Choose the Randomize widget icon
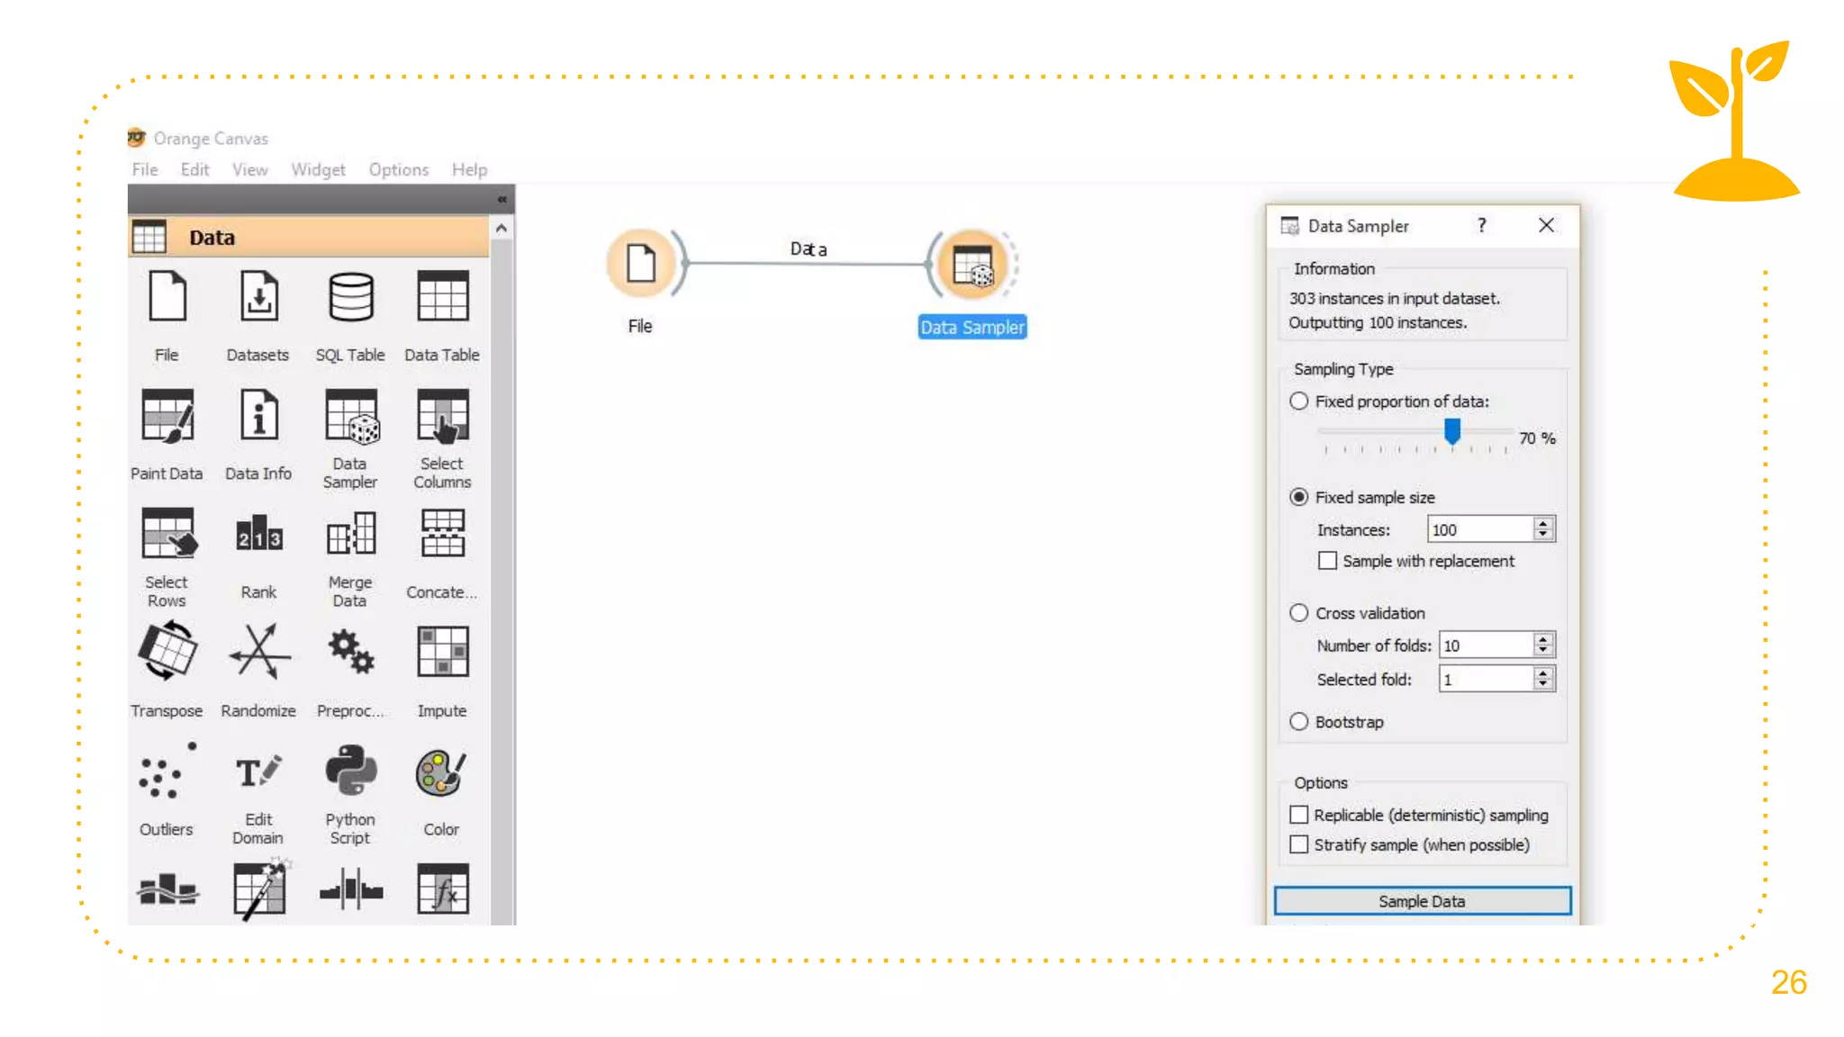This screenshot has height=1037, width=1844. 258,653
